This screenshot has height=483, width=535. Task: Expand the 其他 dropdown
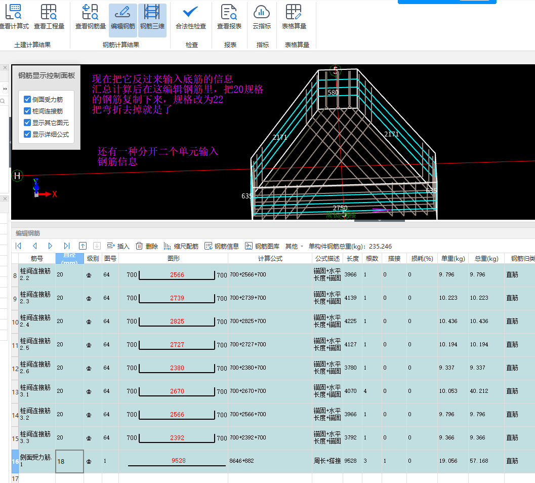(294, 246)
